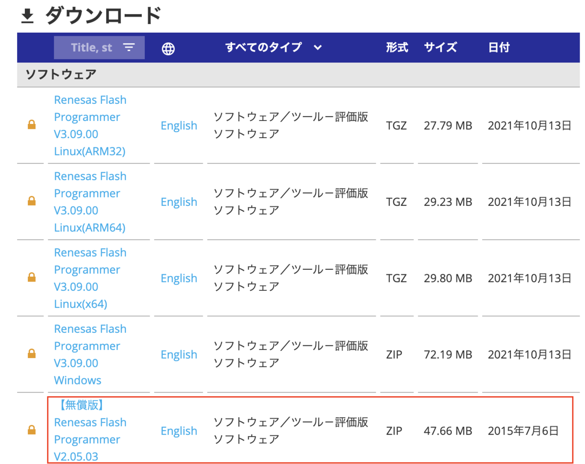585x464 pixels.
Task: Click the 47.66 MB size cell
Action: 448,431
